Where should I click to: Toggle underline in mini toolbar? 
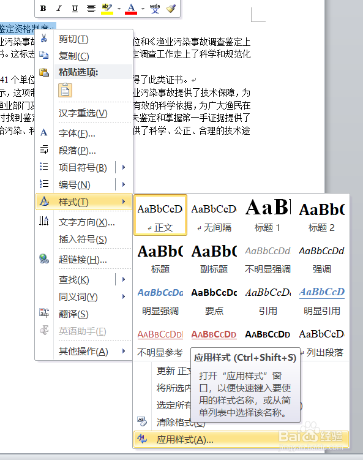pyautogui.click(x=75, y=9)
